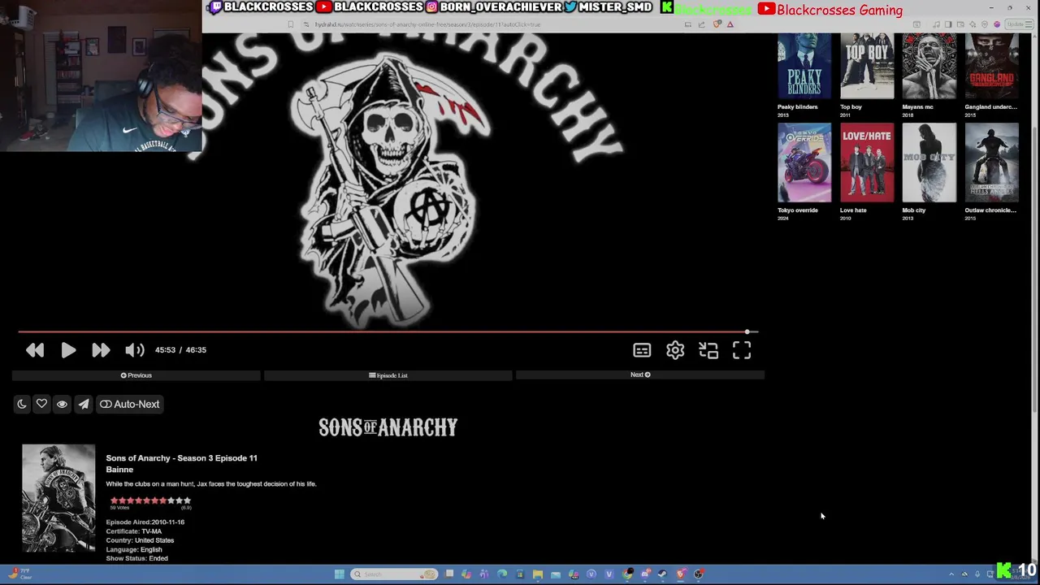Select the 'Certificate: TV-MA' line

[x=133, y=531]
